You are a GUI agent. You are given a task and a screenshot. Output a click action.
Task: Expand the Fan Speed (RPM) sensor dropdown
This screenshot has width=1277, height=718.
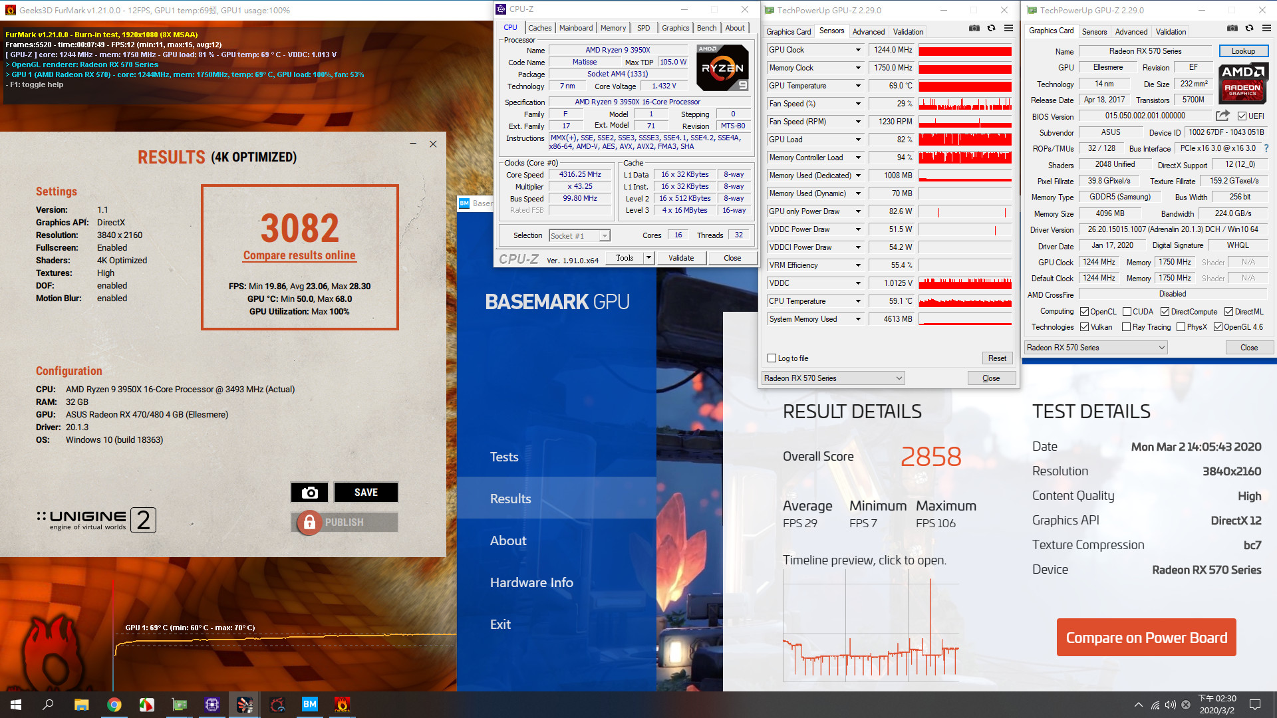click(x=858, y=122)
